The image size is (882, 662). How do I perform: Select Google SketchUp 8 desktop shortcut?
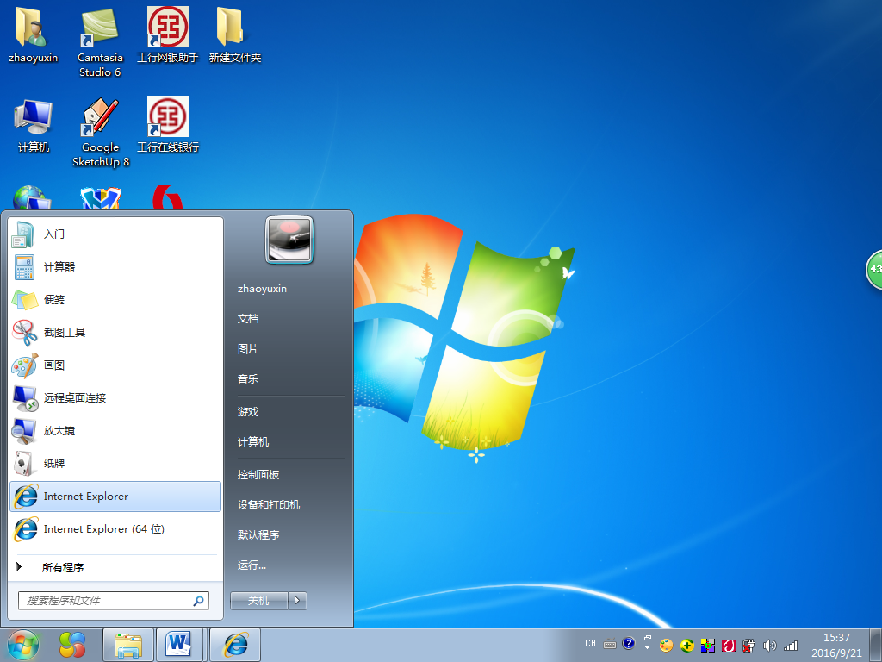pyautogui.click(x=100, y=132)
